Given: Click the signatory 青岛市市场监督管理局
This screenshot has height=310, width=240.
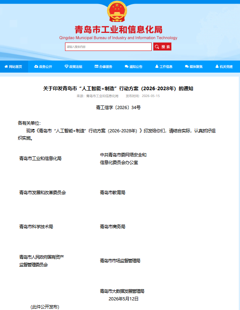Looking at the screenshot, I should [x=120, y=261].
